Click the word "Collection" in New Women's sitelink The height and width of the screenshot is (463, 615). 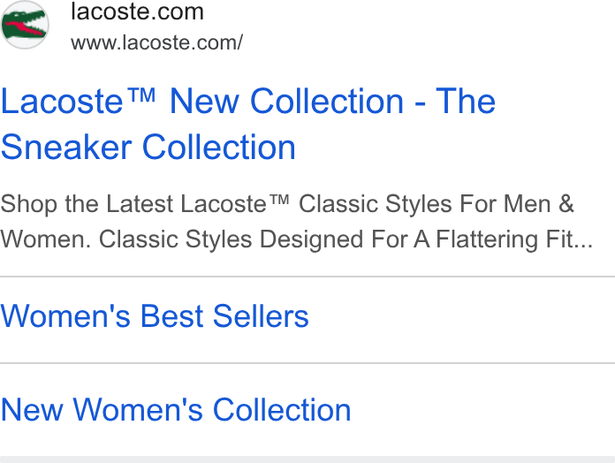point(282,410)
